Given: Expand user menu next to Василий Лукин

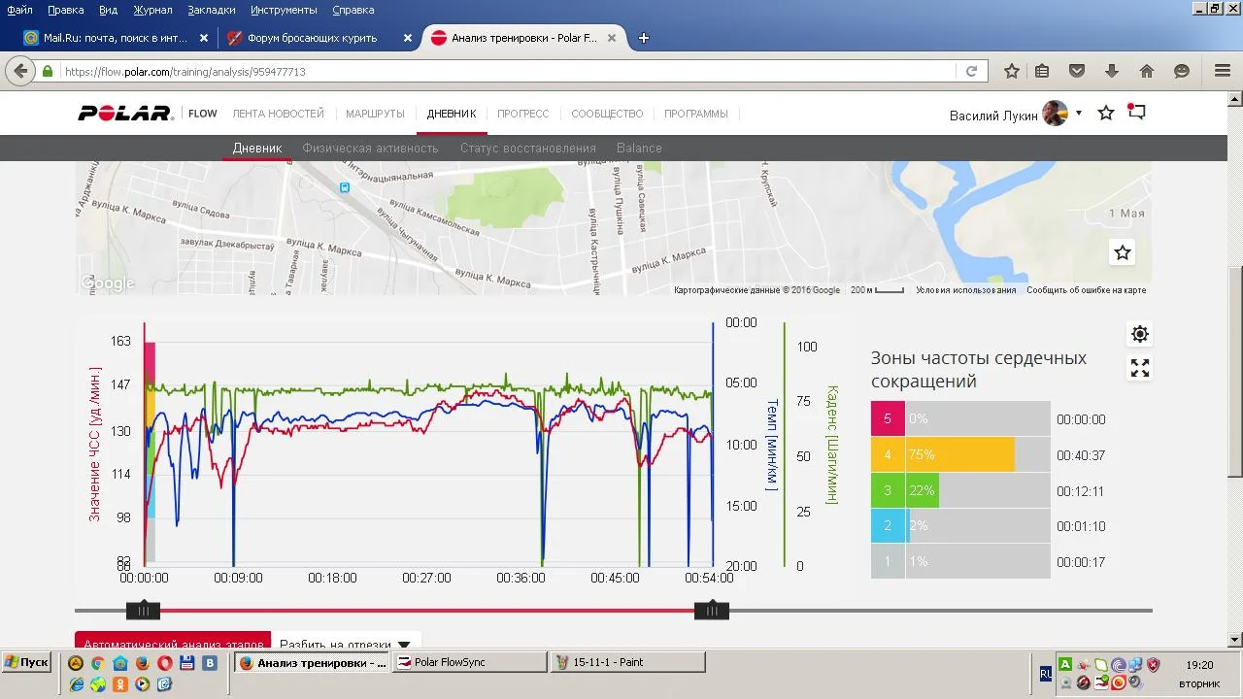Looking at the screenshot, I should (1078, 114).
